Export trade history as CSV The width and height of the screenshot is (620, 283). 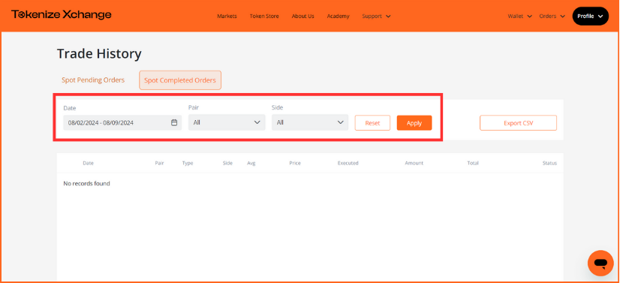point(519,123)
